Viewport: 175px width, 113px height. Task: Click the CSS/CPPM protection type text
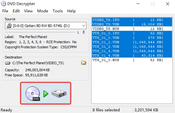pos(69,47)
